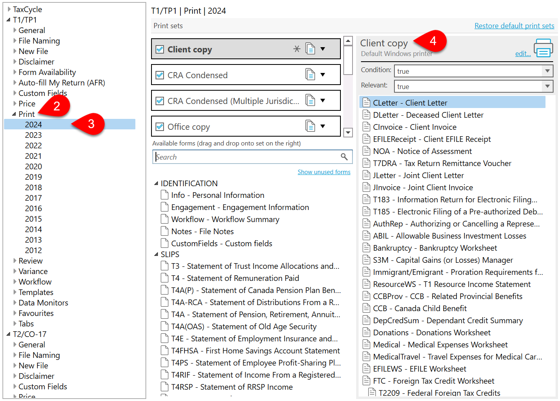The width and height of the screenshot is (560, 401).
Task: Click the print sets scrollbar down arrow
Action: (x=348, y=133)
